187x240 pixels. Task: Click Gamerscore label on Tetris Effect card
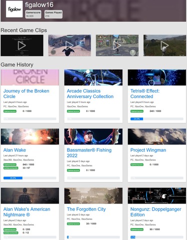tap(137, 111)
